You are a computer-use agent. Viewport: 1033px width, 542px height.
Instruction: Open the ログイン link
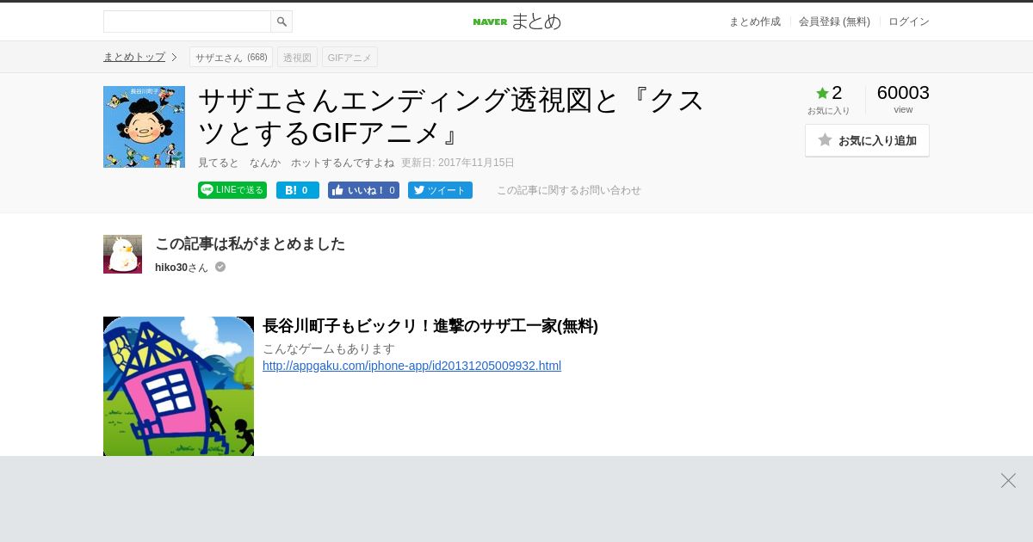[x=909, y=22]
